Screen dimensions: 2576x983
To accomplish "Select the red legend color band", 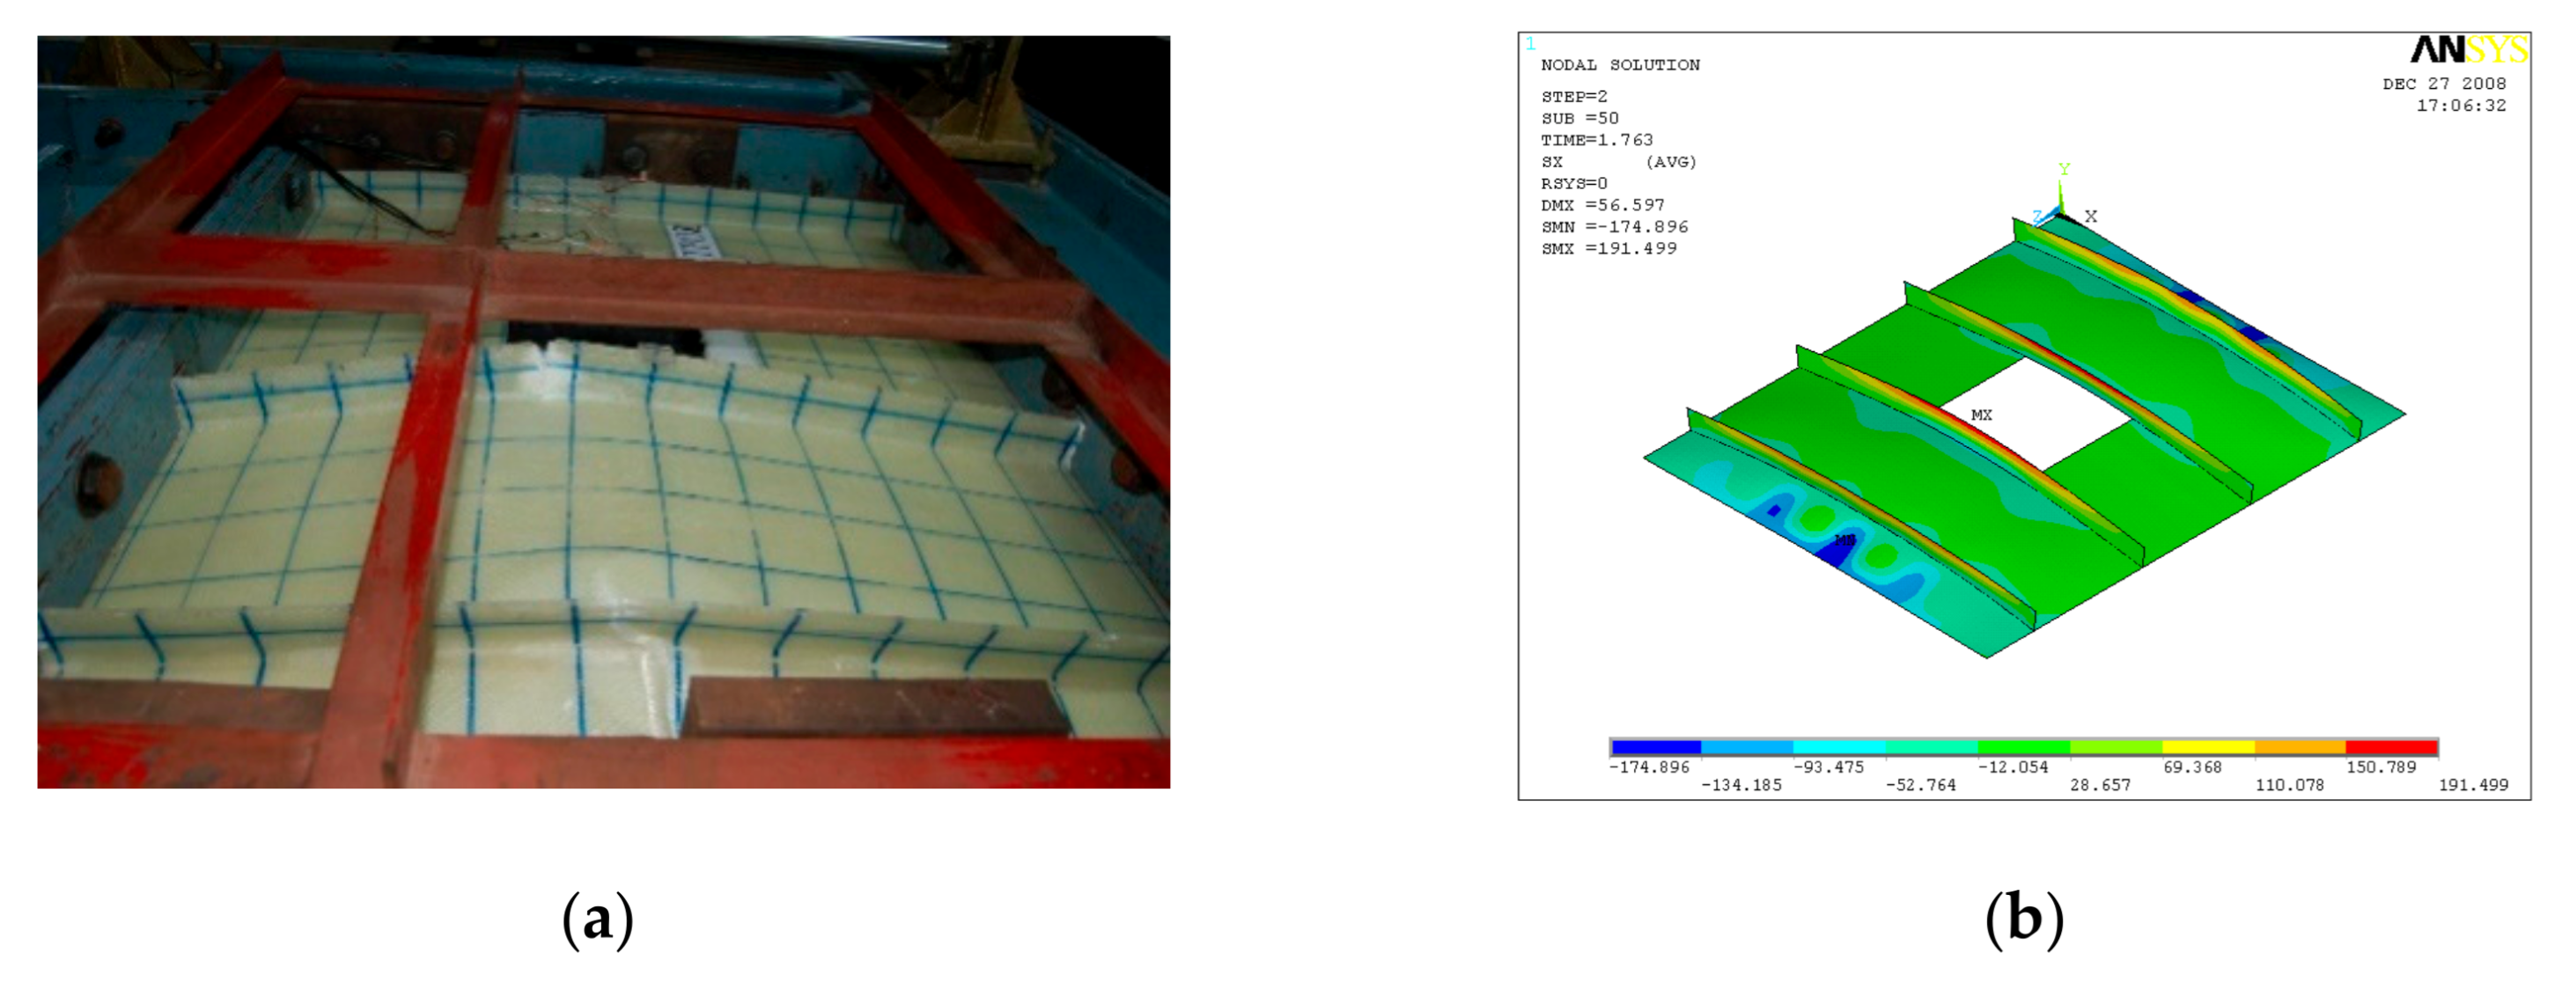I will click(2391, 747).
